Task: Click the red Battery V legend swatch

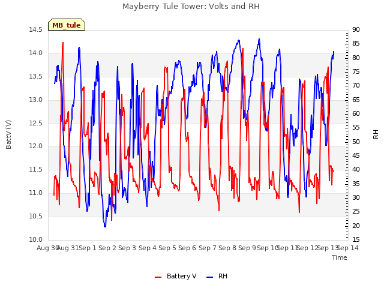Action: (x=158, y=277)
